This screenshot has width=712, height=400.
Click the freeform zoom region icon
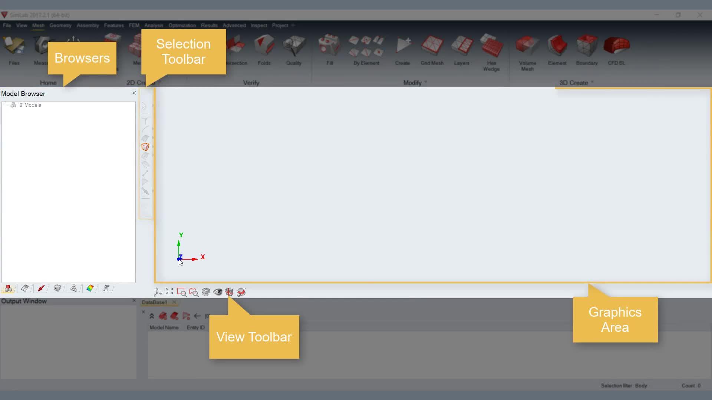click(x=194, y=292)
